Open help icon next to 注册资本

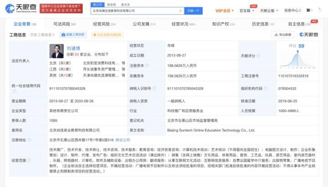point(147,66)
